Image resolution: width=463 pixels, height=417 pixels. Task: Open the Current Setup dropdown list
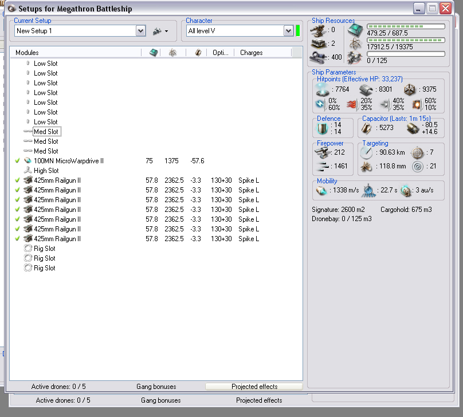pos(140,31)
